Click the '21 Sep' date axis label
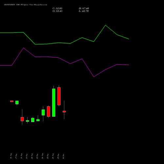Screen dimensions: 164x164 tap(27, 156)
